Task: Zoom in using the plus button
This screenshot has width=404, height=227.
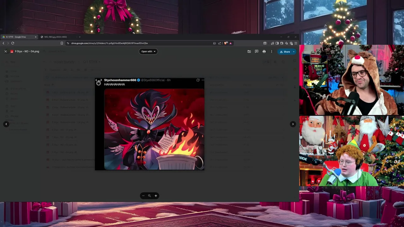Action: [156, 196]
